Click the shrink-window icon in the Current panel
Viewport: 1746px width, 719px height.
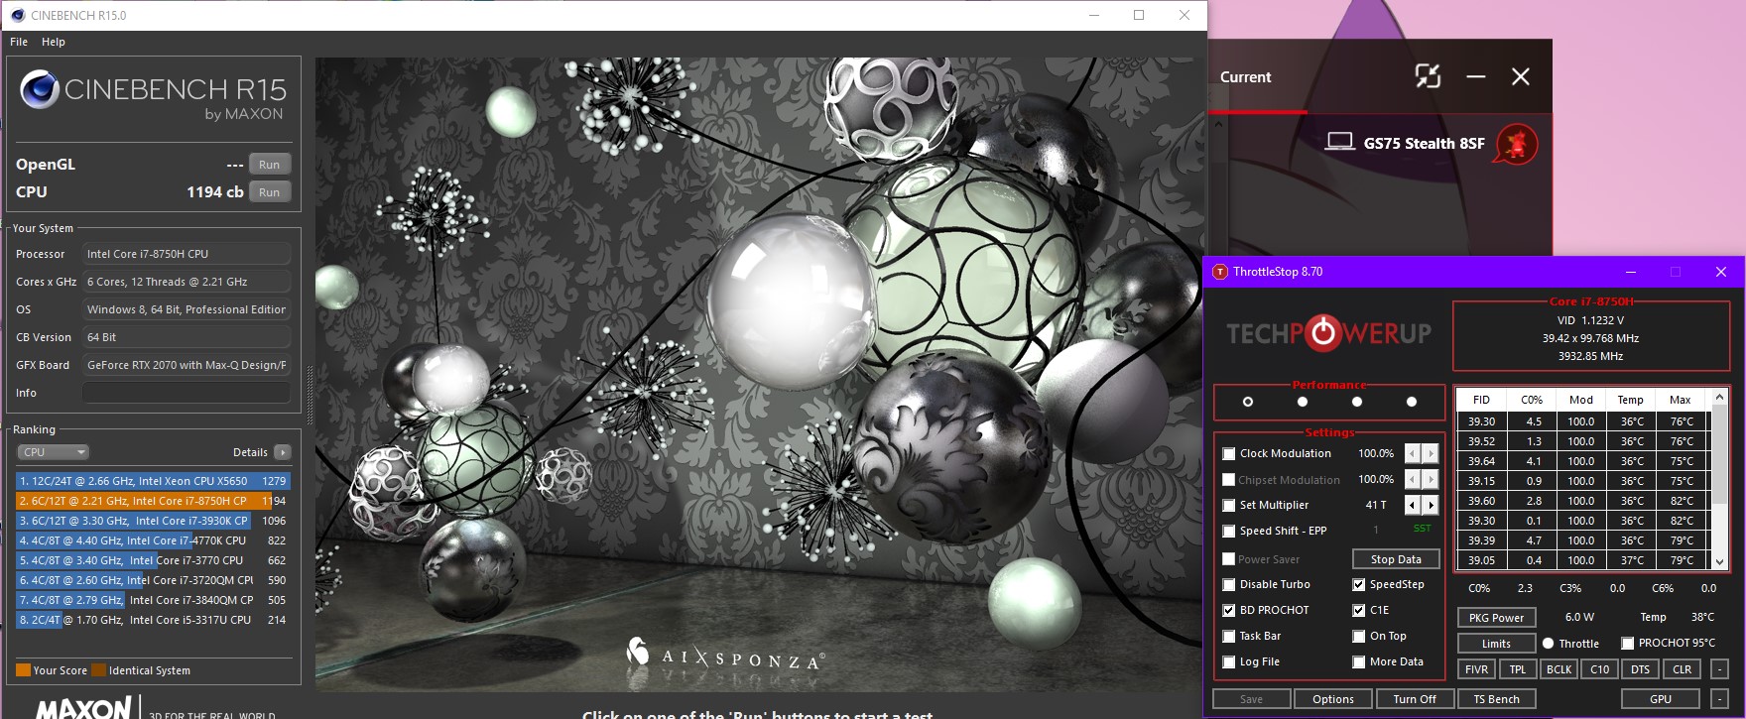coord(1428,76)
